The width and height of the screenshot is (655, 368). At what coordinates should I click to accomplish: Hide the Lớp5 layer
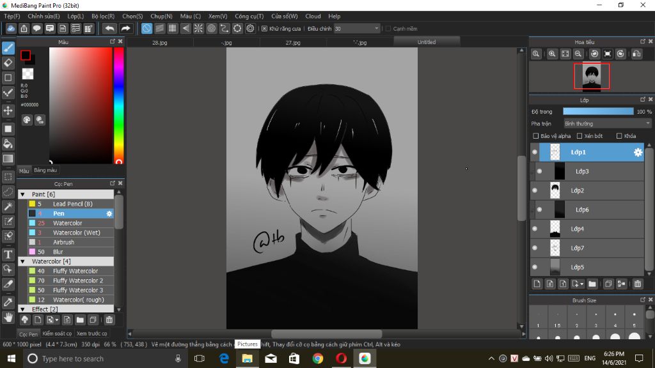click(x=535, y=267)
